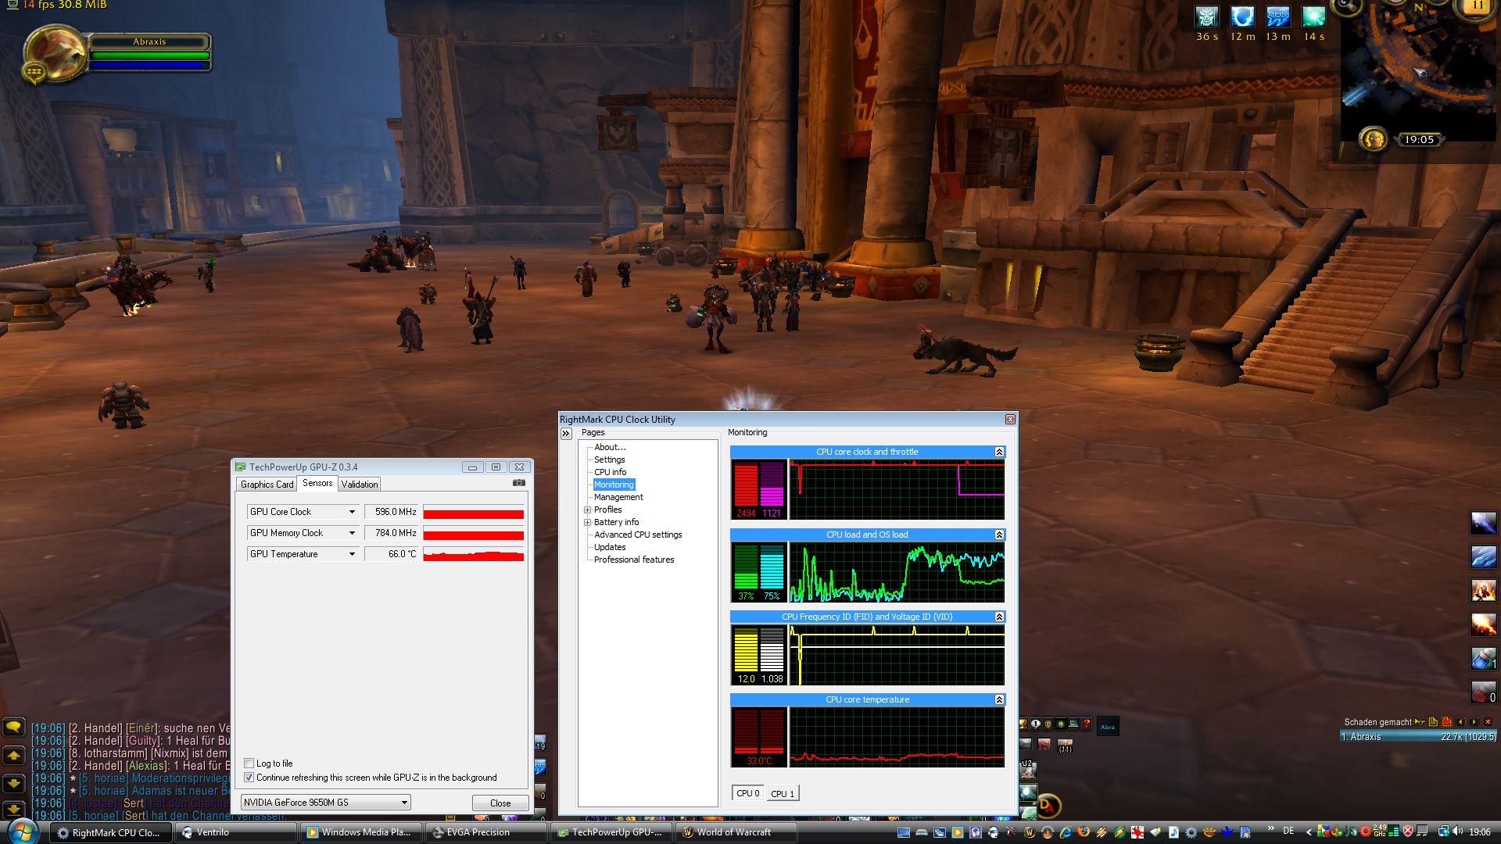The height and width of the screenshot is (844, 1501).
Task: Collapse CPU Frequency ID and Voltage ID panel
Action: coord(999,617)
